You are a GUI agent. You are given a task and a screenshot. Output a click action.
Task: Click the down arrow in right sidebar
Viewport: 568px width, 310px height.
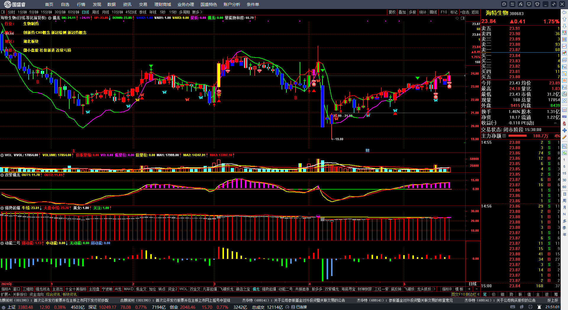(564, 26)
